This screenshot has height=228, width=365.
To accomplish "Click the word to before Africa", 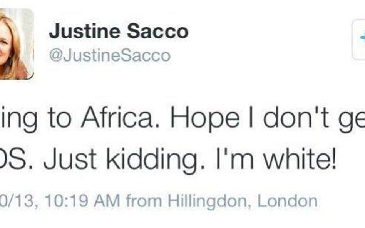I will (59, 119).
